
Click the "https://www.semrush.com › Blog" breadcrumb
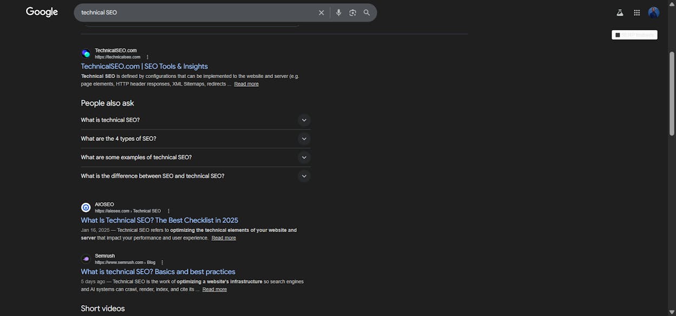click(125, 262)
